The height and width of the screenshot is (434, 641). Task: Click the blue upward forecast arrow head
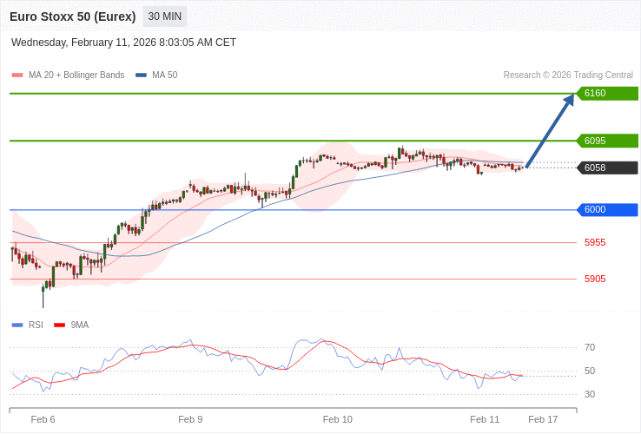click(x=570, y=99)
